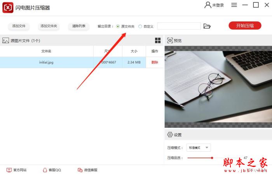The width and height of the screenshot is (272, 175).
Task: Click the app logo icon
Action: pyautogui.click(x=8, y=8)
